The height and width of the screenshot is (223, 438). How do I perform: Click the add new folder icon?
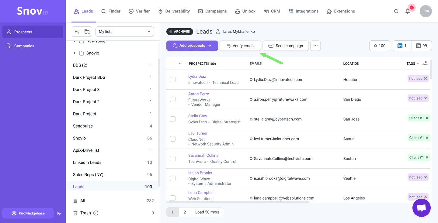[87, 32]
